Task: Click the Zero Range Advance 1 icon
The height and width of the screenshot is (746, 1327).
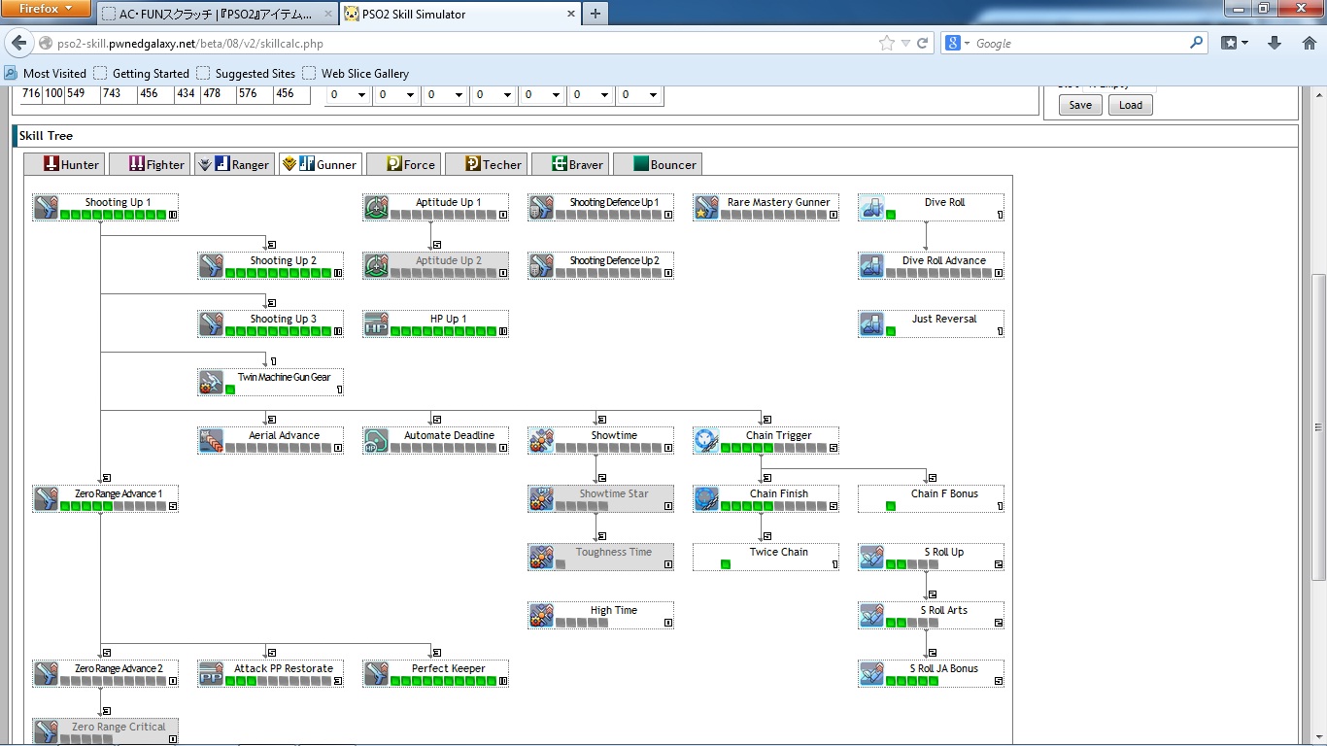Action: click(x=47, y=499)
